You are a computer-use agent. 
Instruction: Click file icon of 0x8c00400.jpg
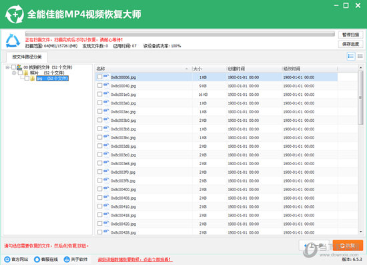click(x=106, y=189)
